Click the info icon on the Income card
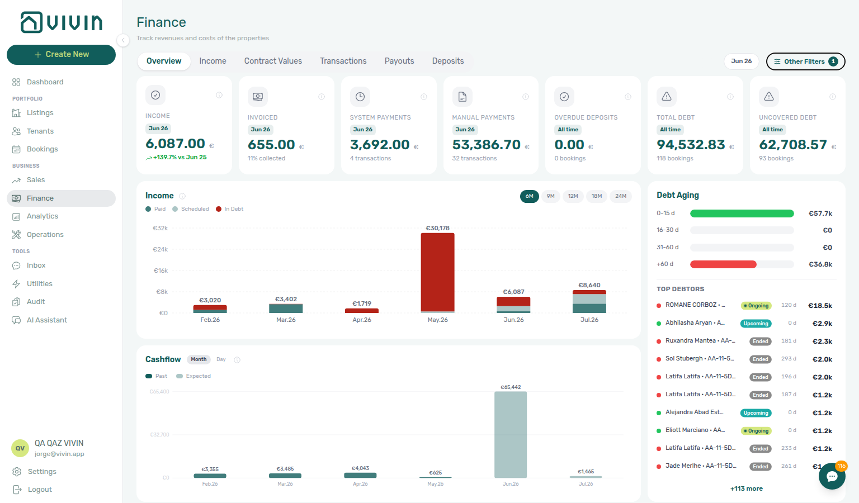This screenshot has width=859, height=503. pyautogui.click(x=219, y=95)
